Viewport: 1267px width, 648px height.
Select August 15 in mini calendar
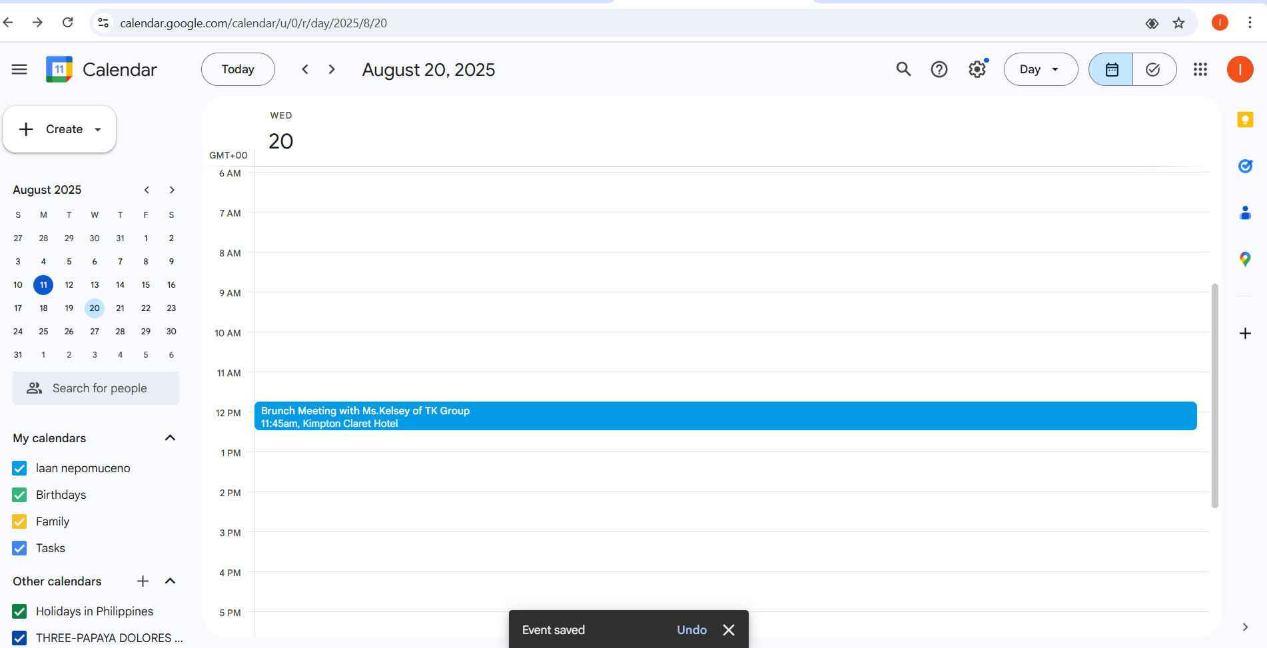tap(146, 285)
